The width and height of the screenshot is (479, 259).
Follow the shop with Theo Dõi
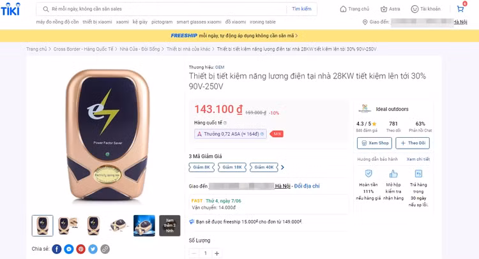point(413,144)
